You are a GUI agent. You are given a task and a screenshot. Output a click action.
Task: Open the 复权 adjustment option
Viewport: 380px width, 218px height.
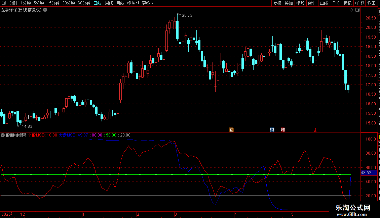tap(277, 3)
